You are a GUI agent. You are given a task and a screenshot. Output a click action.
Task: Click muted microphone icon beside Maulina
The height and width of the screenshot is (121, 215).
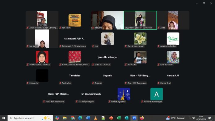click(93, 28)
